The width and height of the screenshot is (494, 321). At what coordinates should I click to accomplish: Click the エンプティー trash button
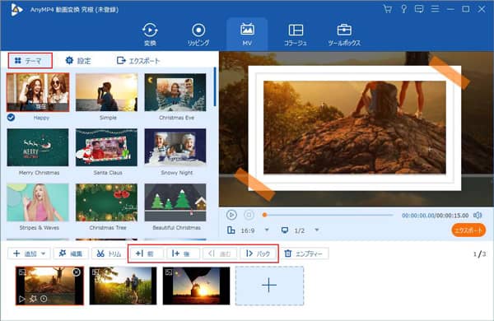click(x=305, y=254)
